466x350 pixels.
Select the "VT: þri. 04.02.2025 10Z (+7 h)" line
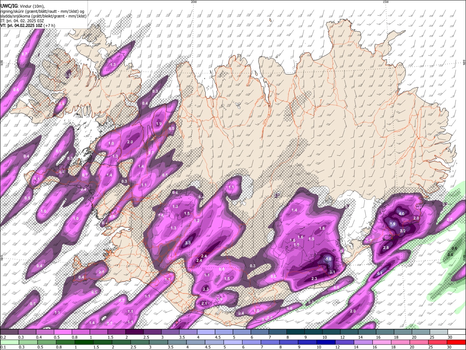(x=28, y=26)
